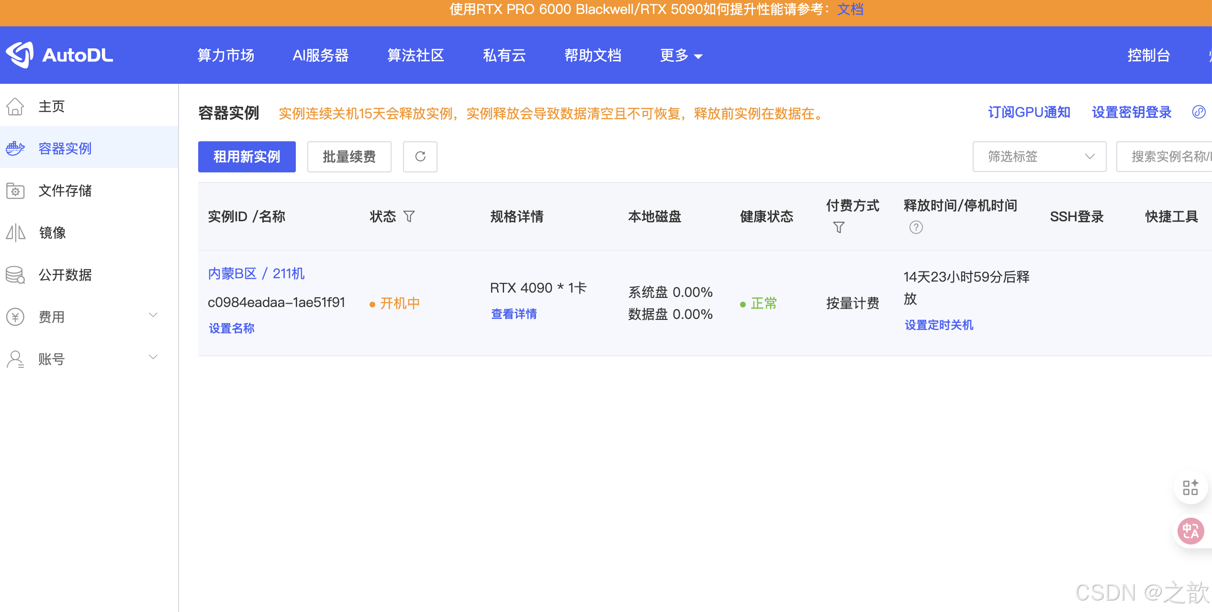Open 帮助文档 from the navigation bar
The height and width of the screenshot is (612, 1212).
(x=593, y=55)
